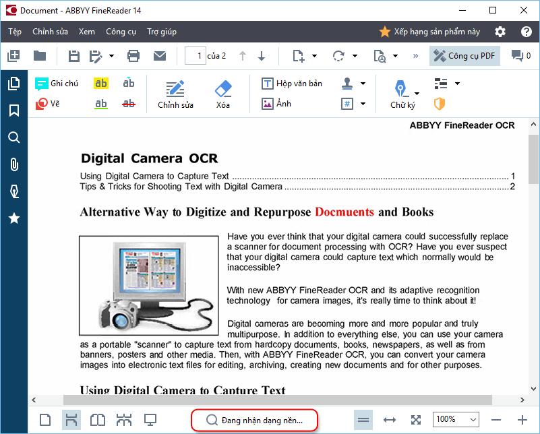Click the large Chỉnh sửa edit button
This screenshot has height=434, width=540.
point(175,94)
